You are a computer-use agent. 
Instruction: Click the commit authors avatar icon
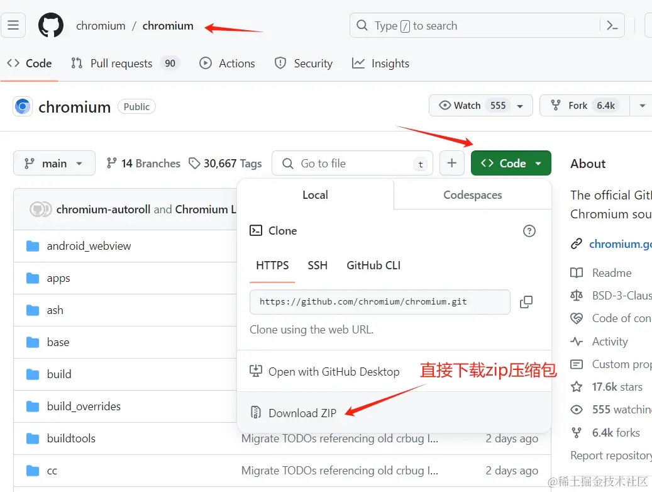(x=40, y=209)
